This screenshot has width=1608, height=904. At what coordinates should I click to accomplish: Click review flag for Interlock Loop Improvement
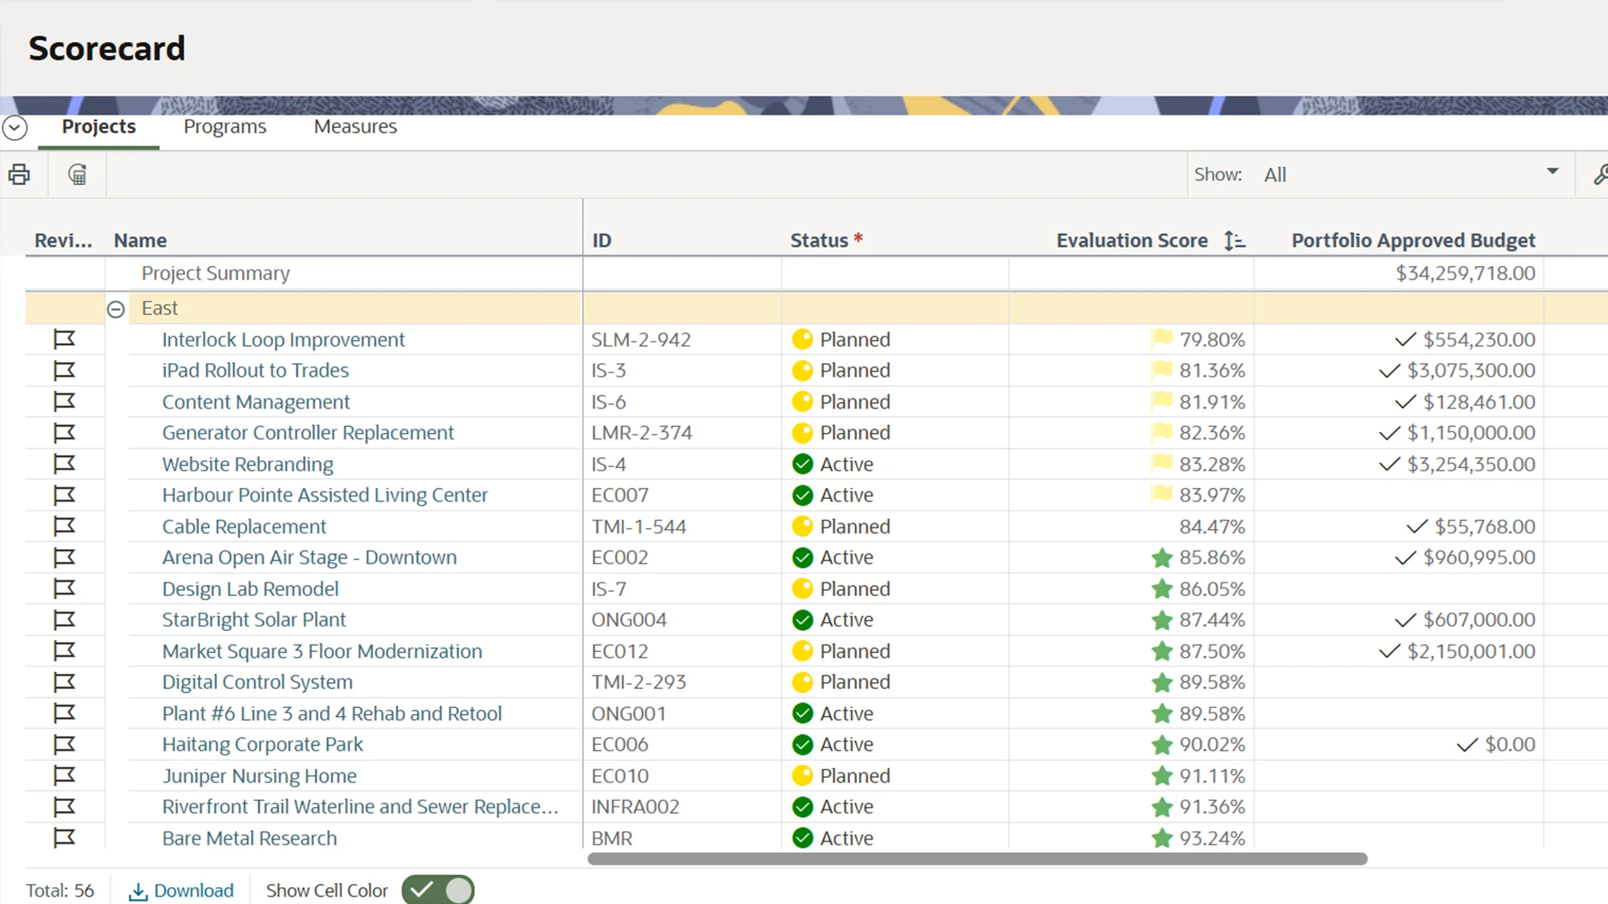click(x=64, y=340)
